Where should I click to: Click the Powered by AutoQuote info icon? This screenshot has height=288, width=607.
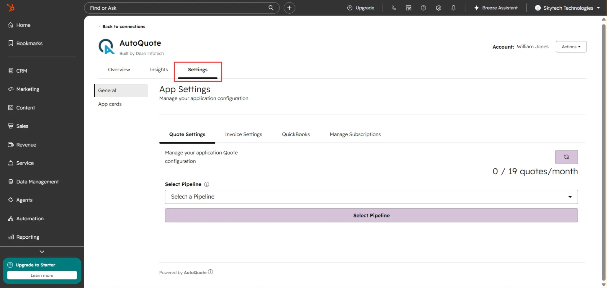210,272
